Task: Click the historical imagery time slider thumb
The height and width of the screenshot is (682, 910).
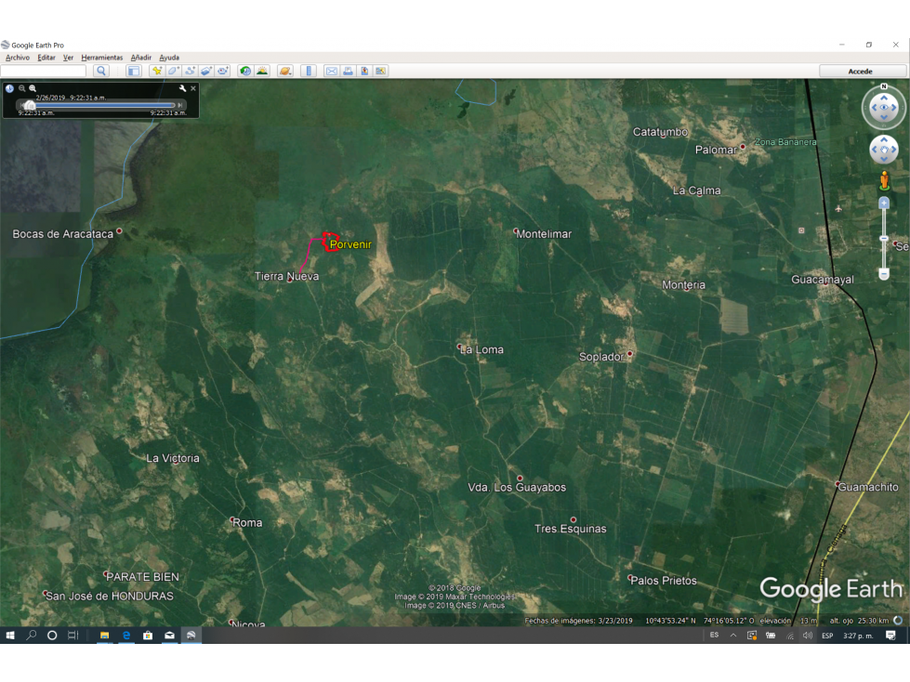Action: coord(30,105)
